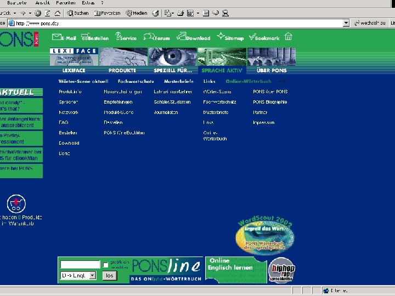Open the PONS Biographie link
Screen dimensions: 395x296
(270, 102)
